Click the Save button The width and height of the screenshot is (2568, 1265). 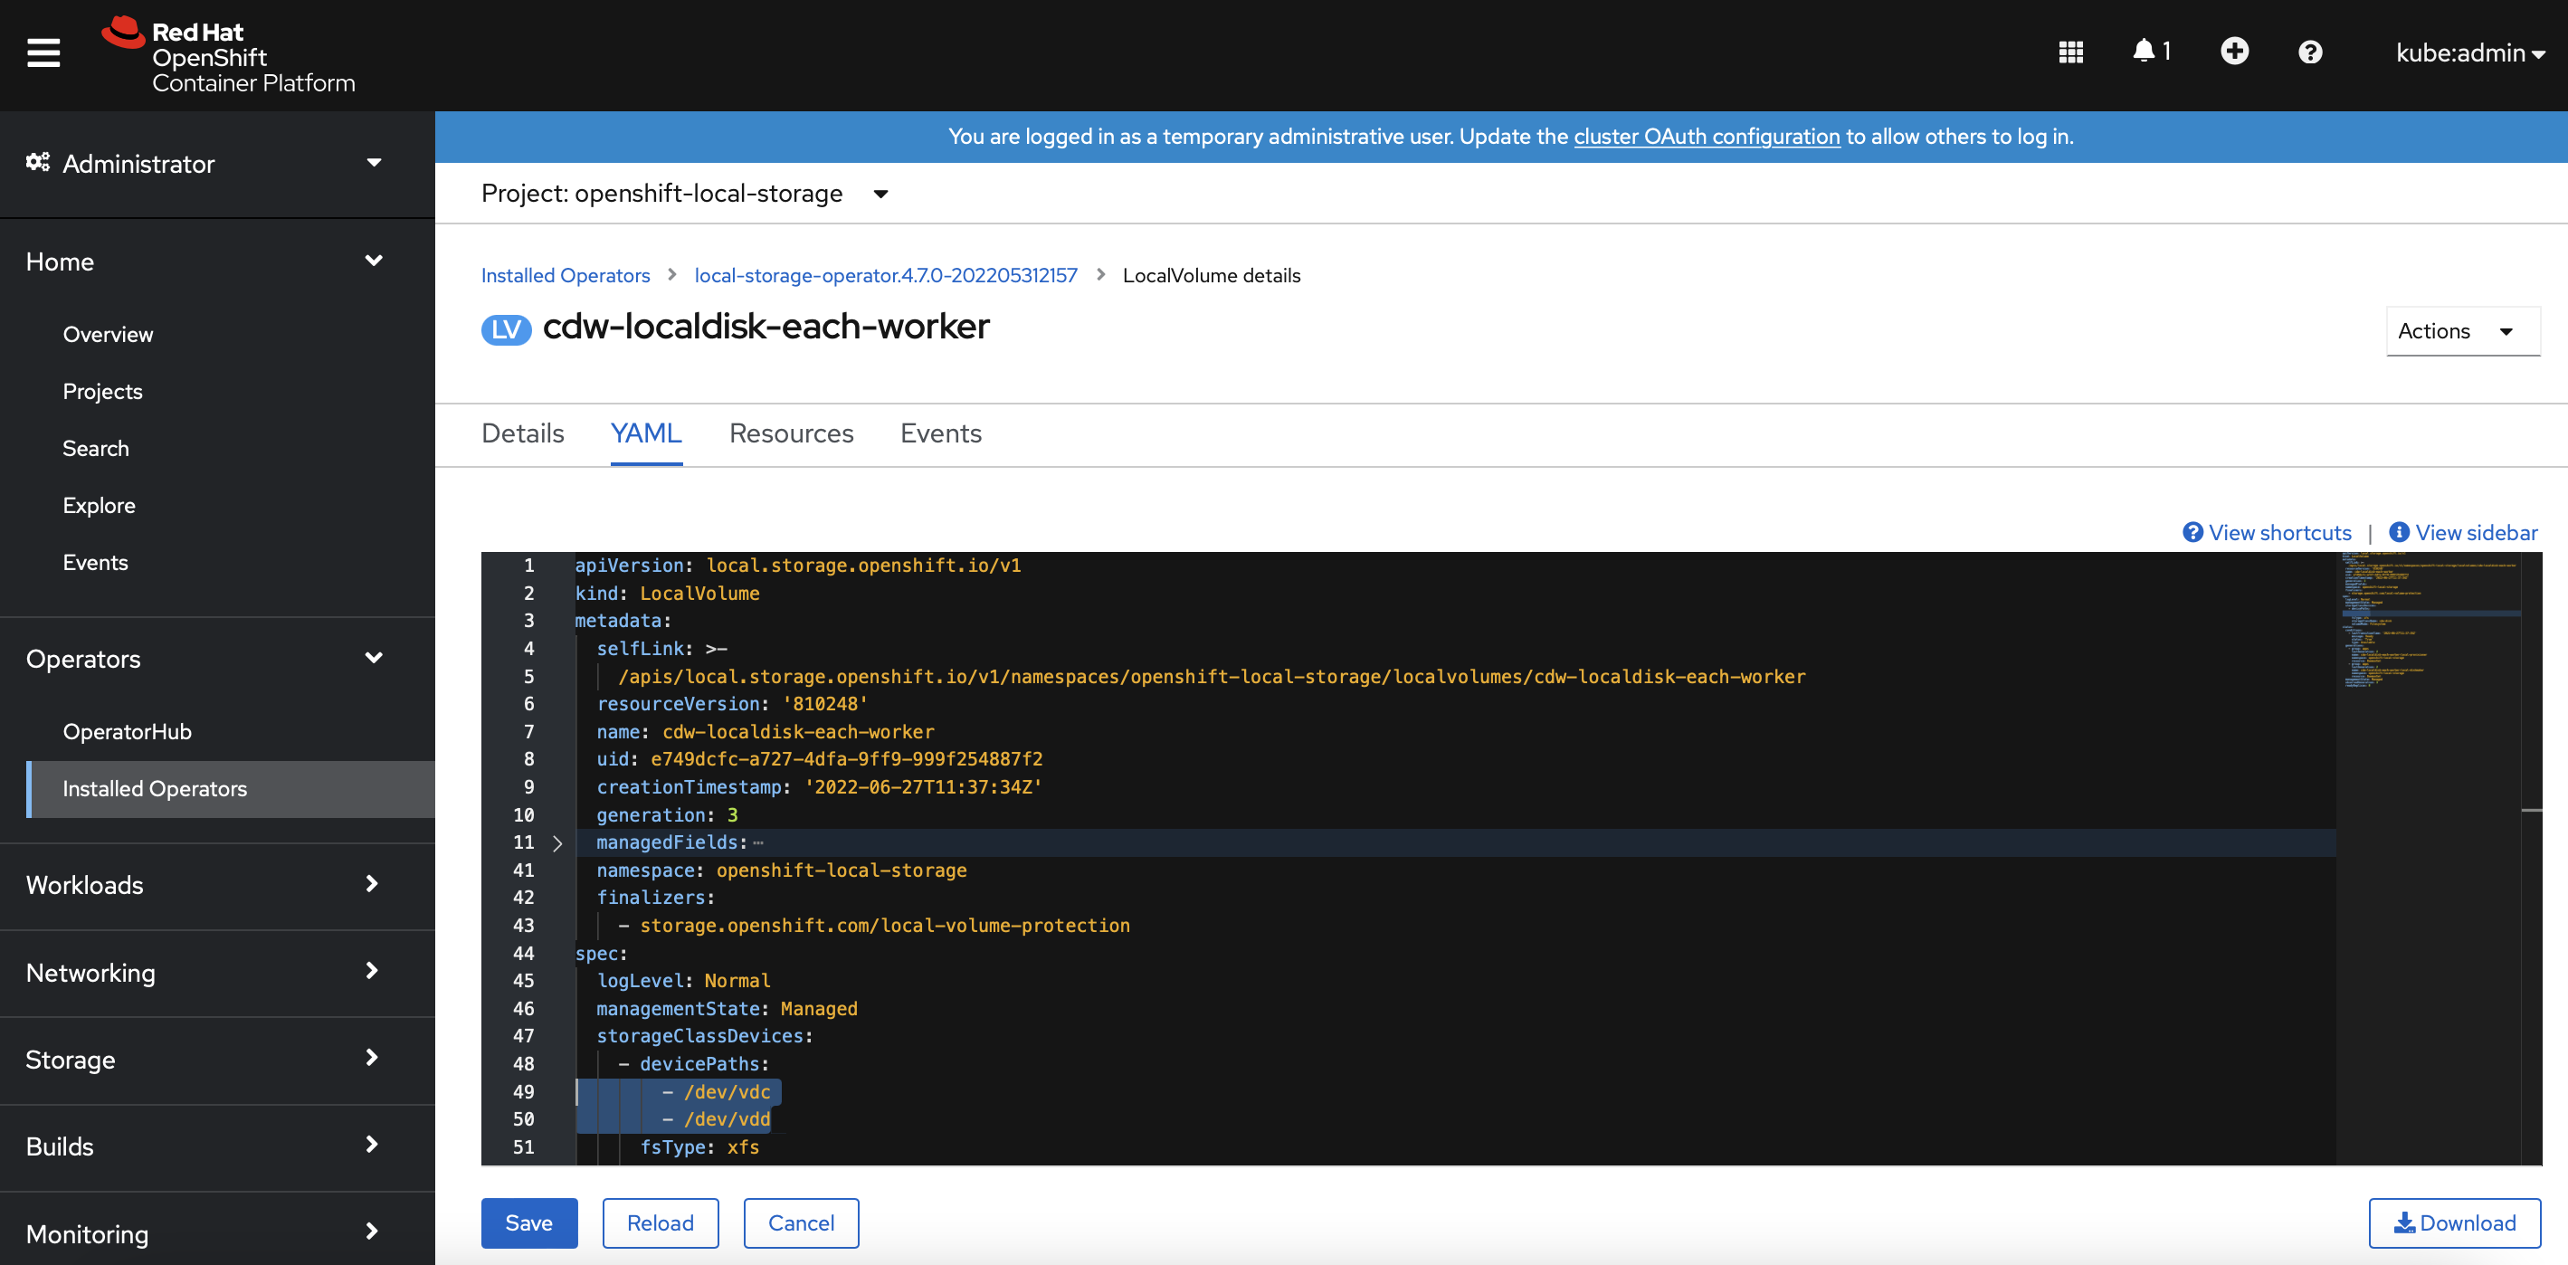[528, 1223]
